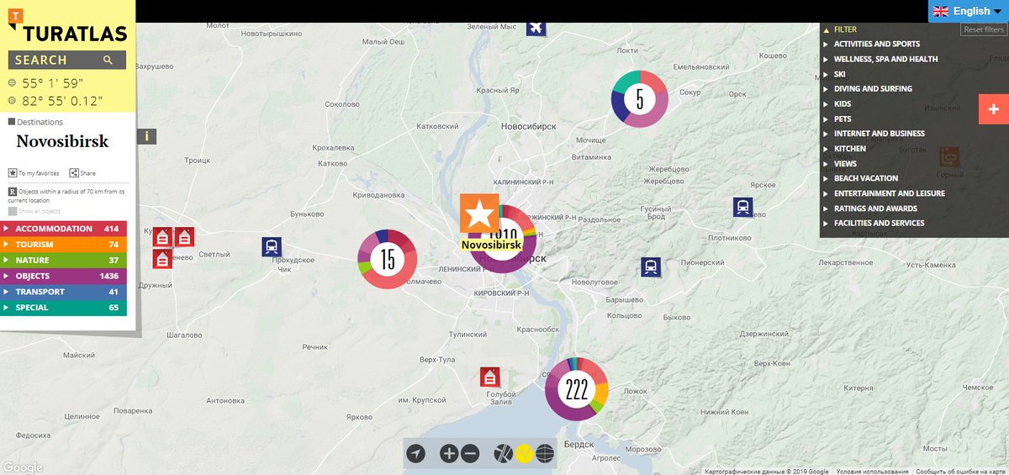Click the Novosibirsk destination heading

click(62, 141)
